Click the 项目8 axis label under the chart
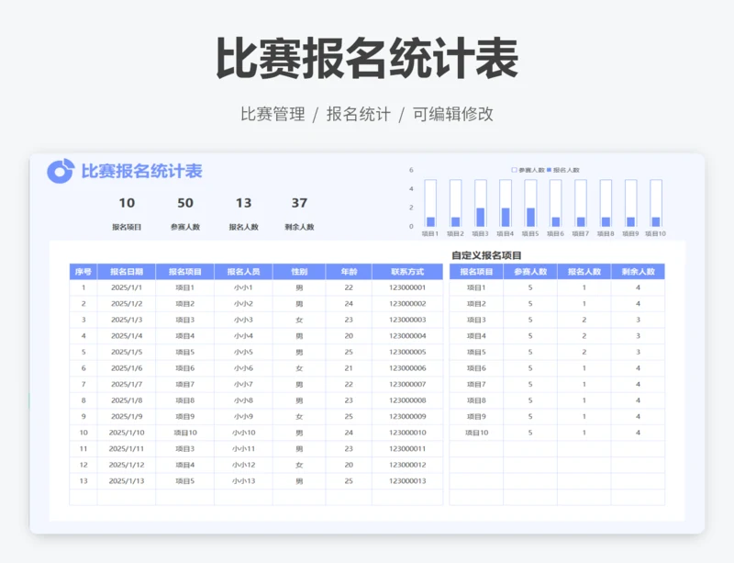734x563 pixels. (606, 233)
